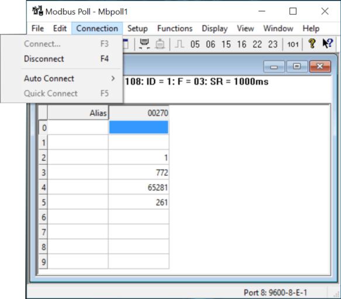This screenshot has width=341, height=299.
Task: Close the open Connection menu
Action: coord(97,28)
